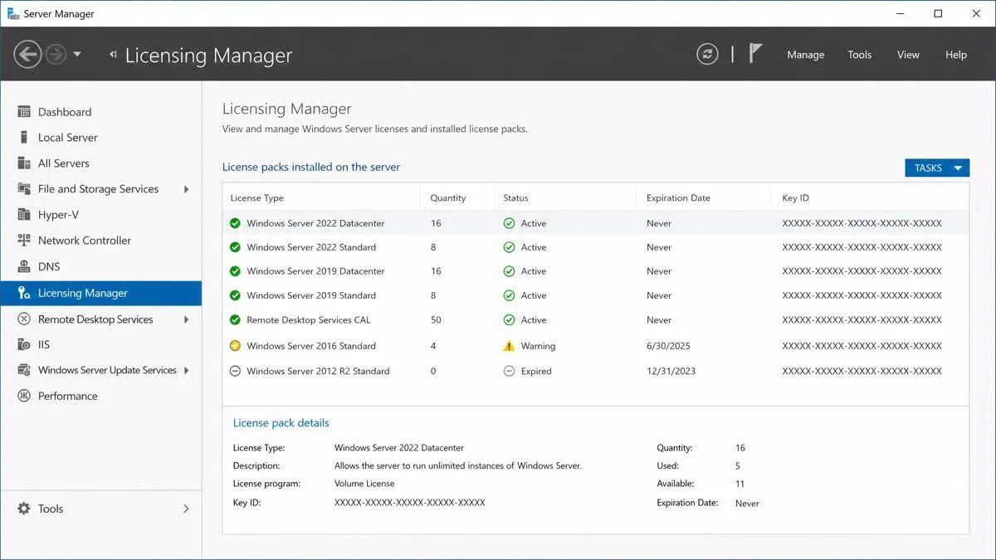Click the DNS icon in sidebar
Image resolution: width=996 pixels, height=560 pixels.
coord(24,267)
